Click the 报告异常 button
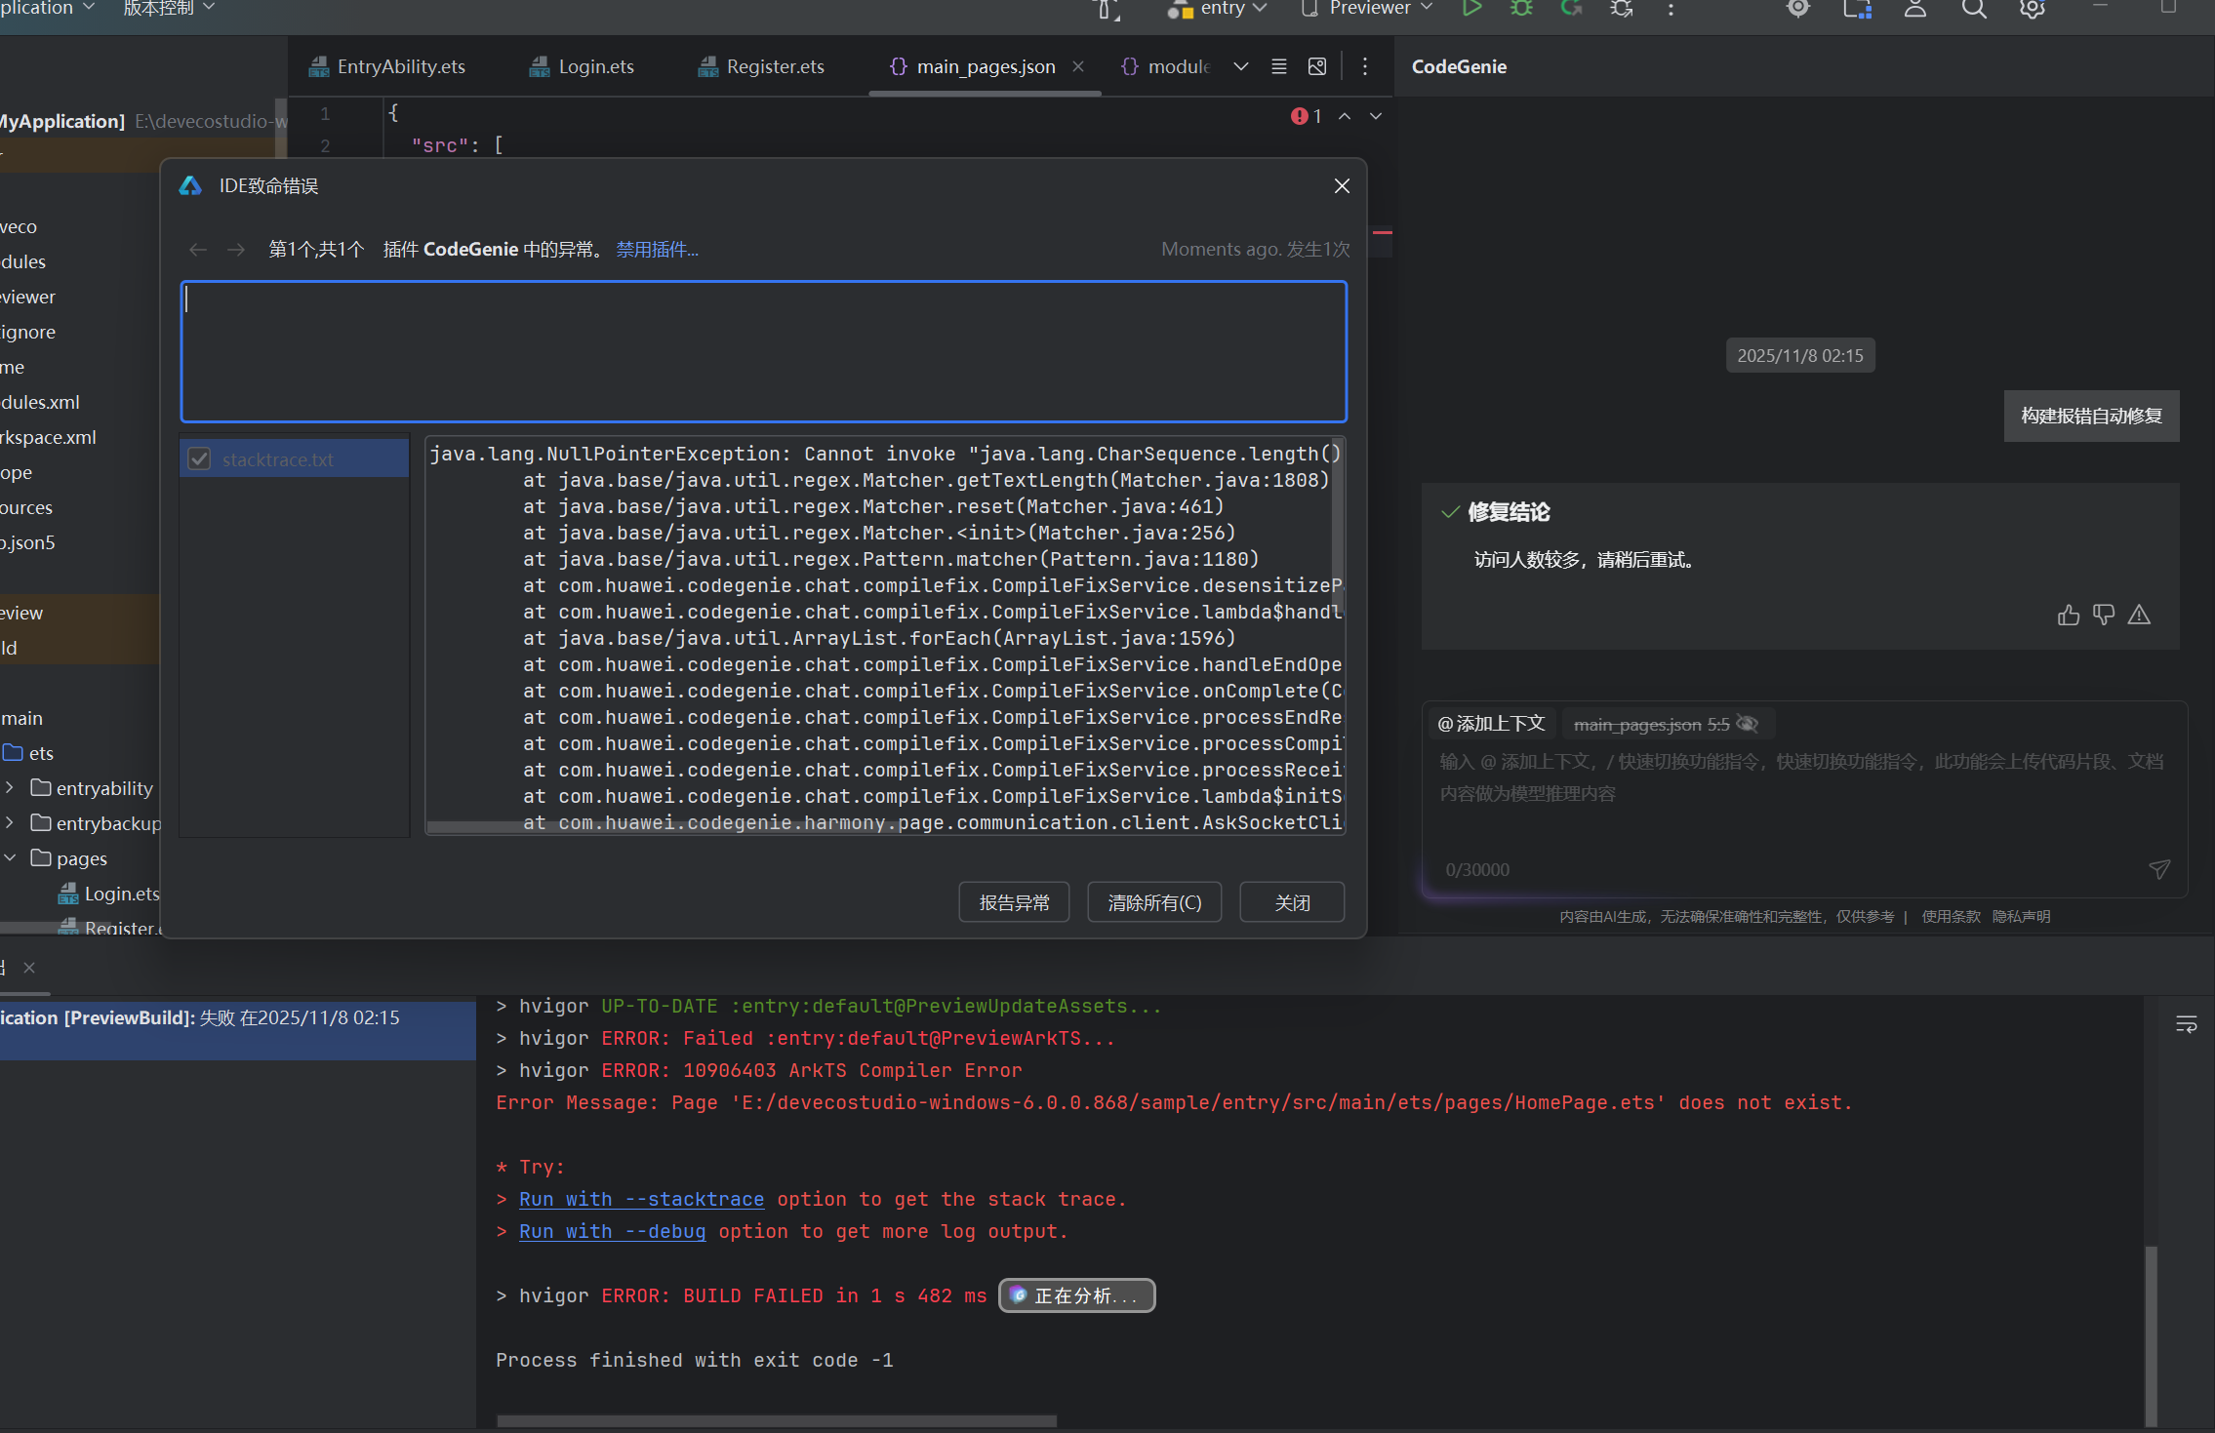The width and height of the screenshot is (2215, 1433). coord(1014,902)
